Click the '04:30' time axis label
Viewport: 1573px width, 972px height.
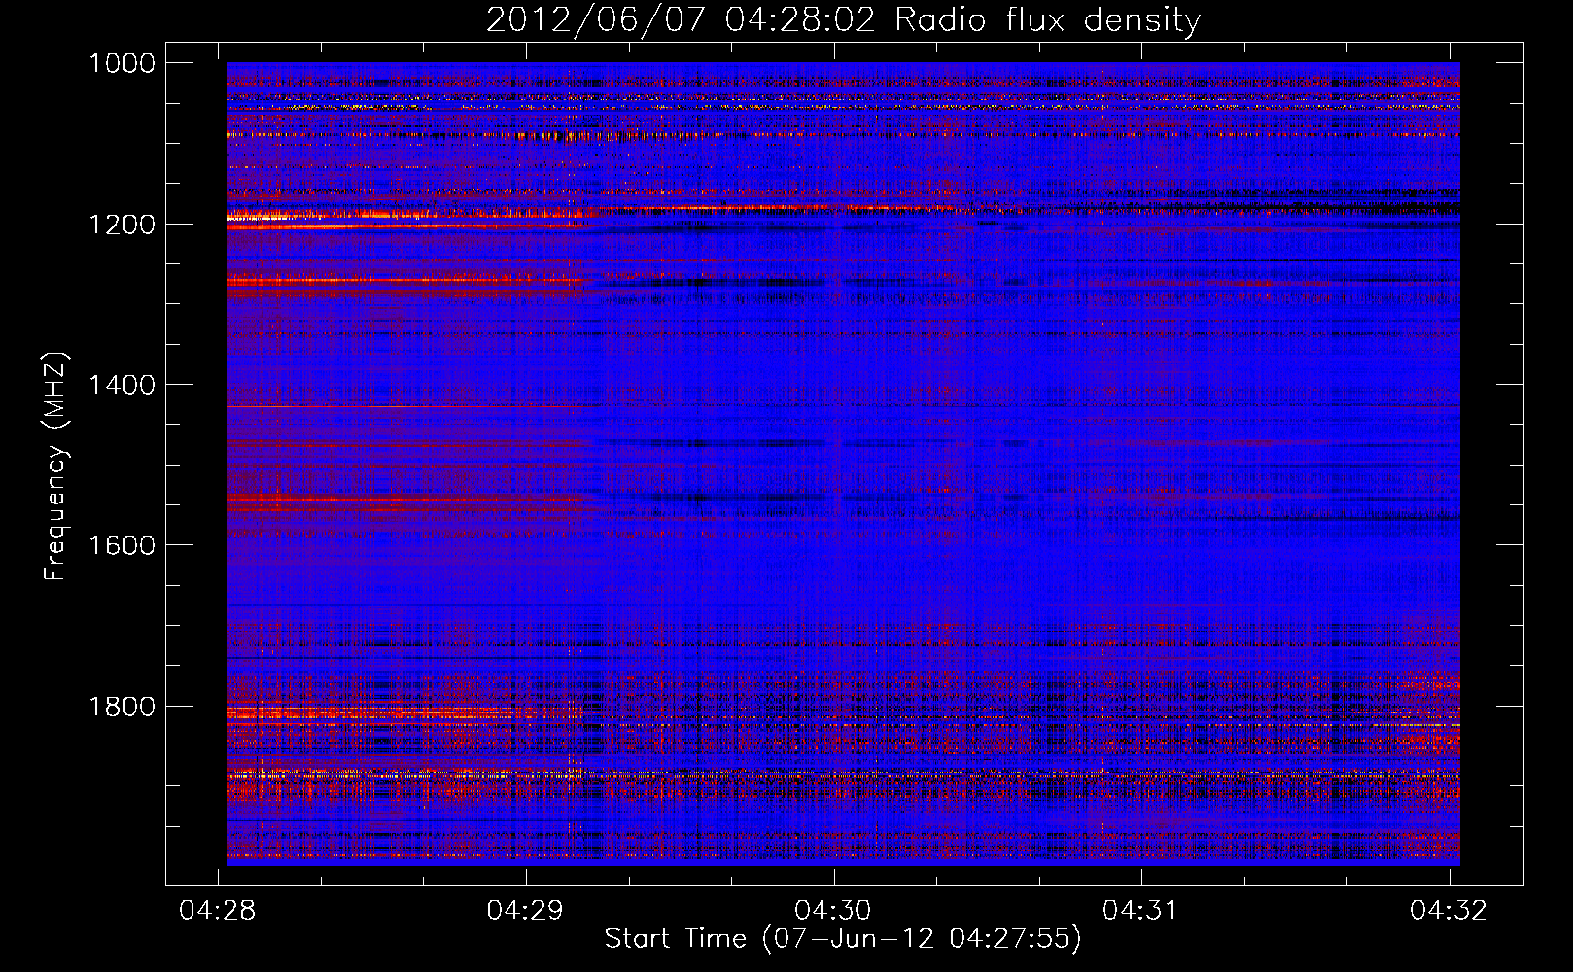[833, 910]
